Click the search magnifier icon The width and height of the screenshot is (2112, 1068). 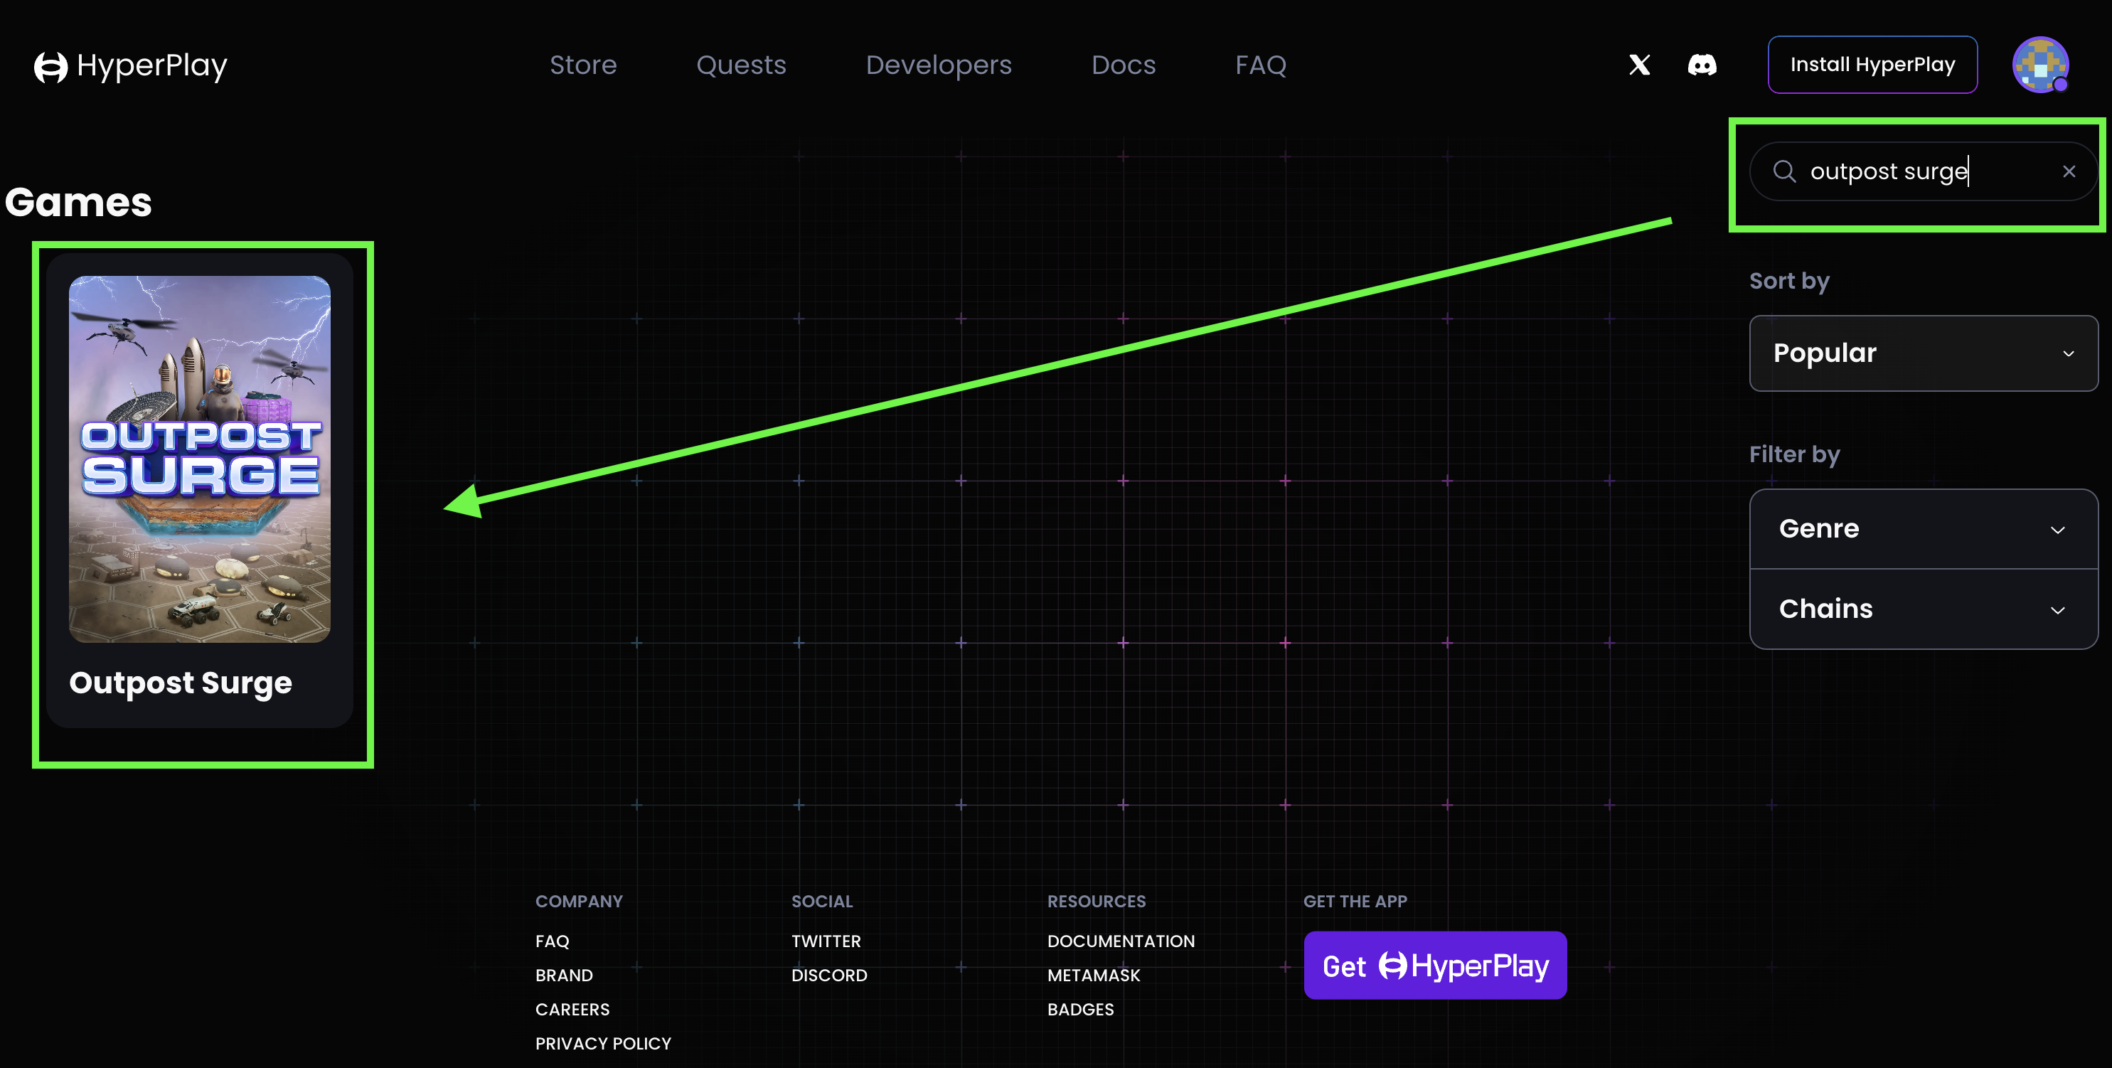pos(1784,171)
